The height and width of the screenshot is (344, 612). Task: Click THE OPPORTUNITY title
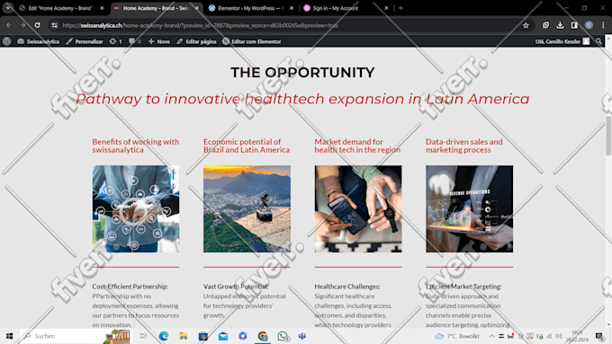tap(302, 73)
